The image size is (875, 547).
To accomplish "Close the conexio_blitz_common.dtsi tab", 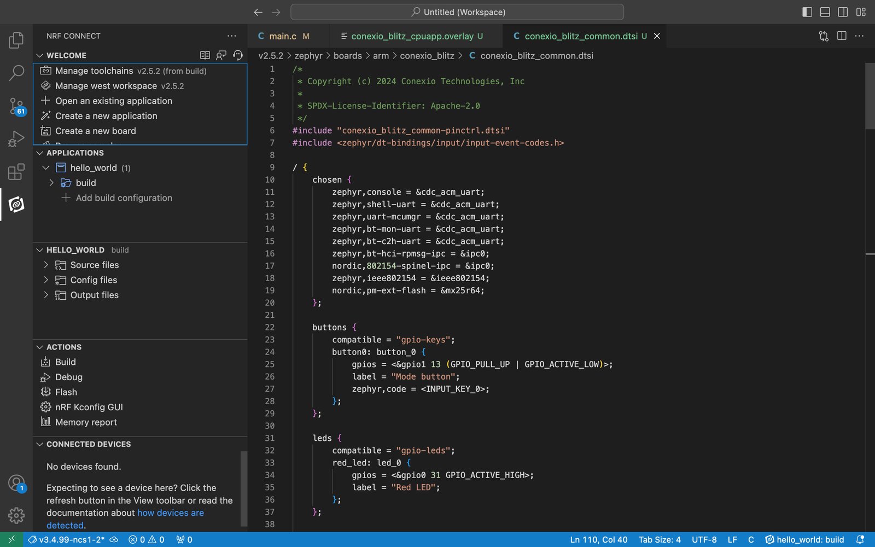I will tap(657, 36).
